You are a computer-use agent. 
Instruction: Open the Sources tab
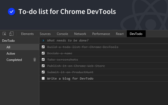pos(45,34)
